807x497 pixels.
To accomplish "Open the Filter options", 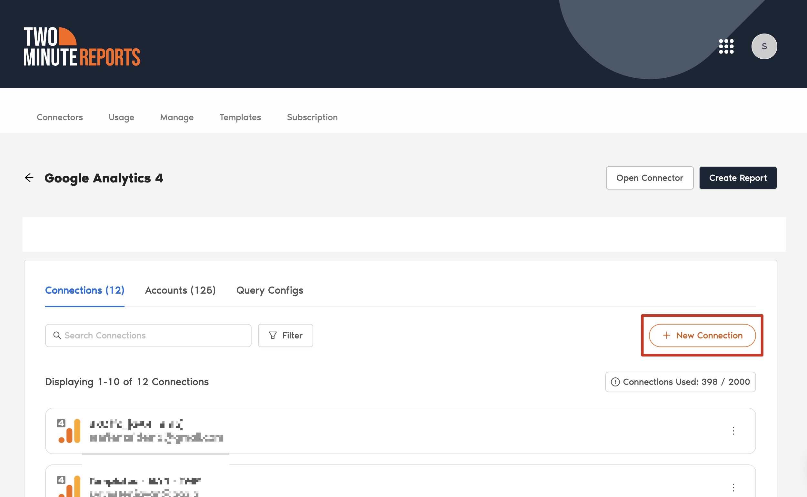I will (285, 335).
